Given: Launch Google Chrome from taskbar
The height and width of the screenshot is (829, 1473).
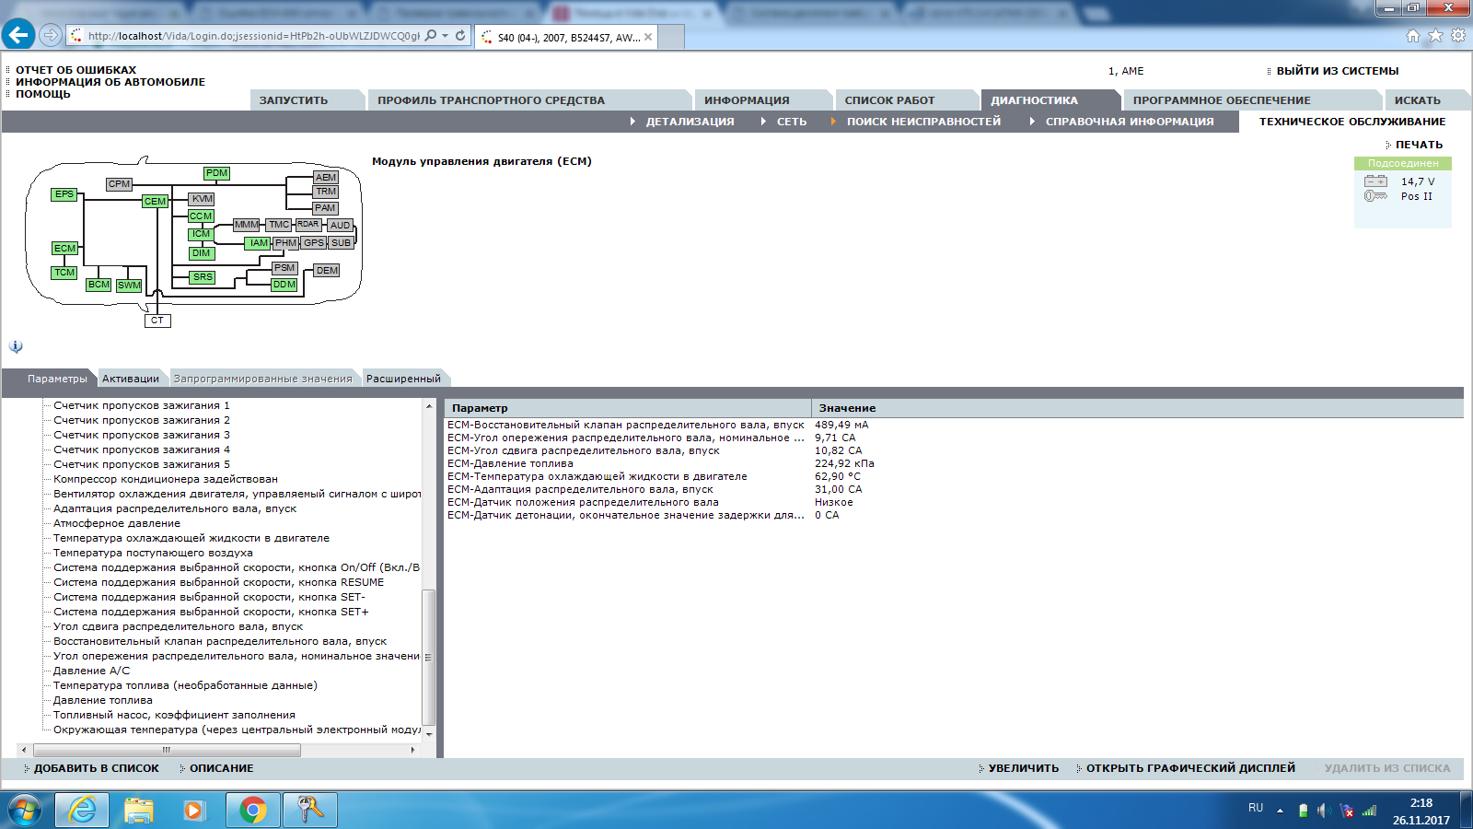Looking at the screenshot, I should pyautogui.click(x=253, y=810).
